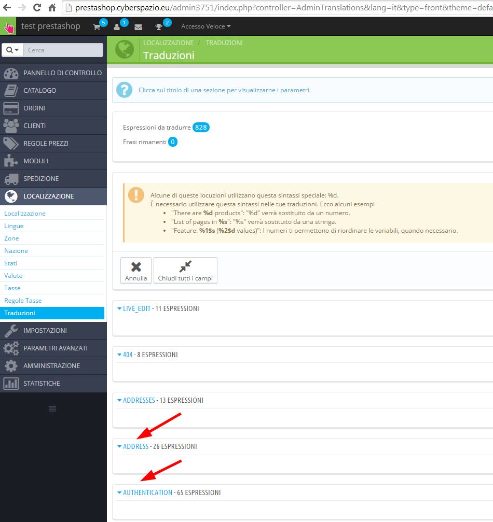Click the Localizzazione globe sidebar icon
The height and width of the screenshot is (522, 493).
click(x=11, y=196)
